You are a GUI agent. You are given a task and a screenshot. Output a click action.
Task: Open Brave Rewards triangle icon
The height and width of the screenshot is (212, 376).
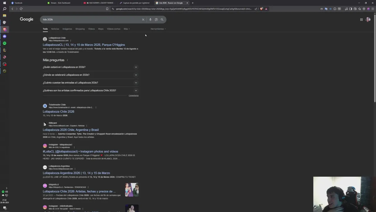coord(266,9)
